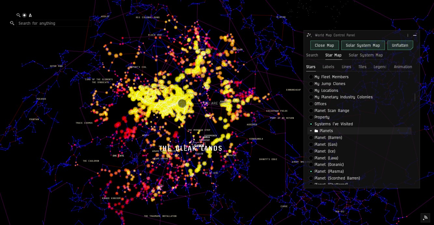Click the THE CAULDRON label on the map
Screen dimensions: 434x225
(x=91, y=161)
